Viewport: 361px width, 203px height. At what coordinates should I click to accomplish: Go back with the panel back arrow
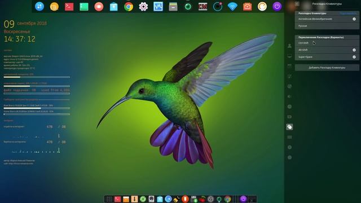[297, 4]
